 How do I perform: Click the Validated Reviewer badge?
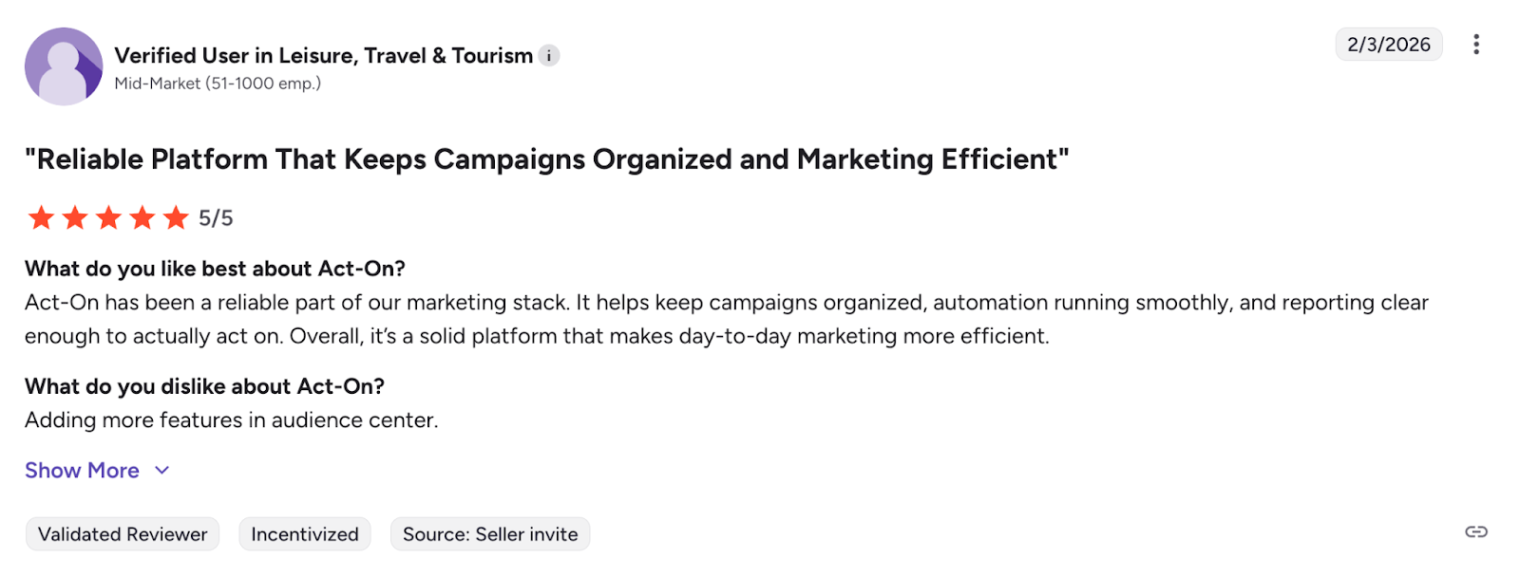(x=123, y=534)
